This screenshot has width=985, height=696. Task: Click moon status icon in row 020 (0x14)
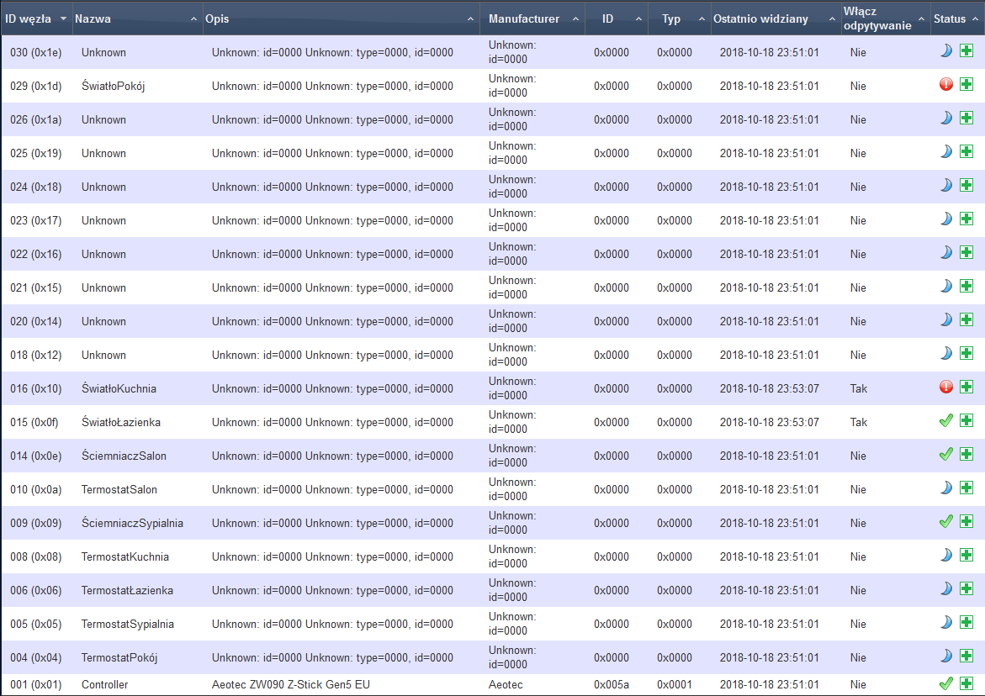pyautogui.click(x=945, y=319)
